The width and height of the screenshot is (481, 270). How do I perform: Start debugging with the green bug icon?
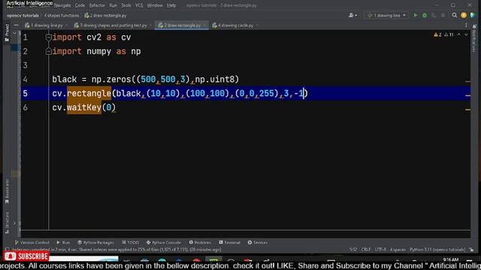coord(425,15)
